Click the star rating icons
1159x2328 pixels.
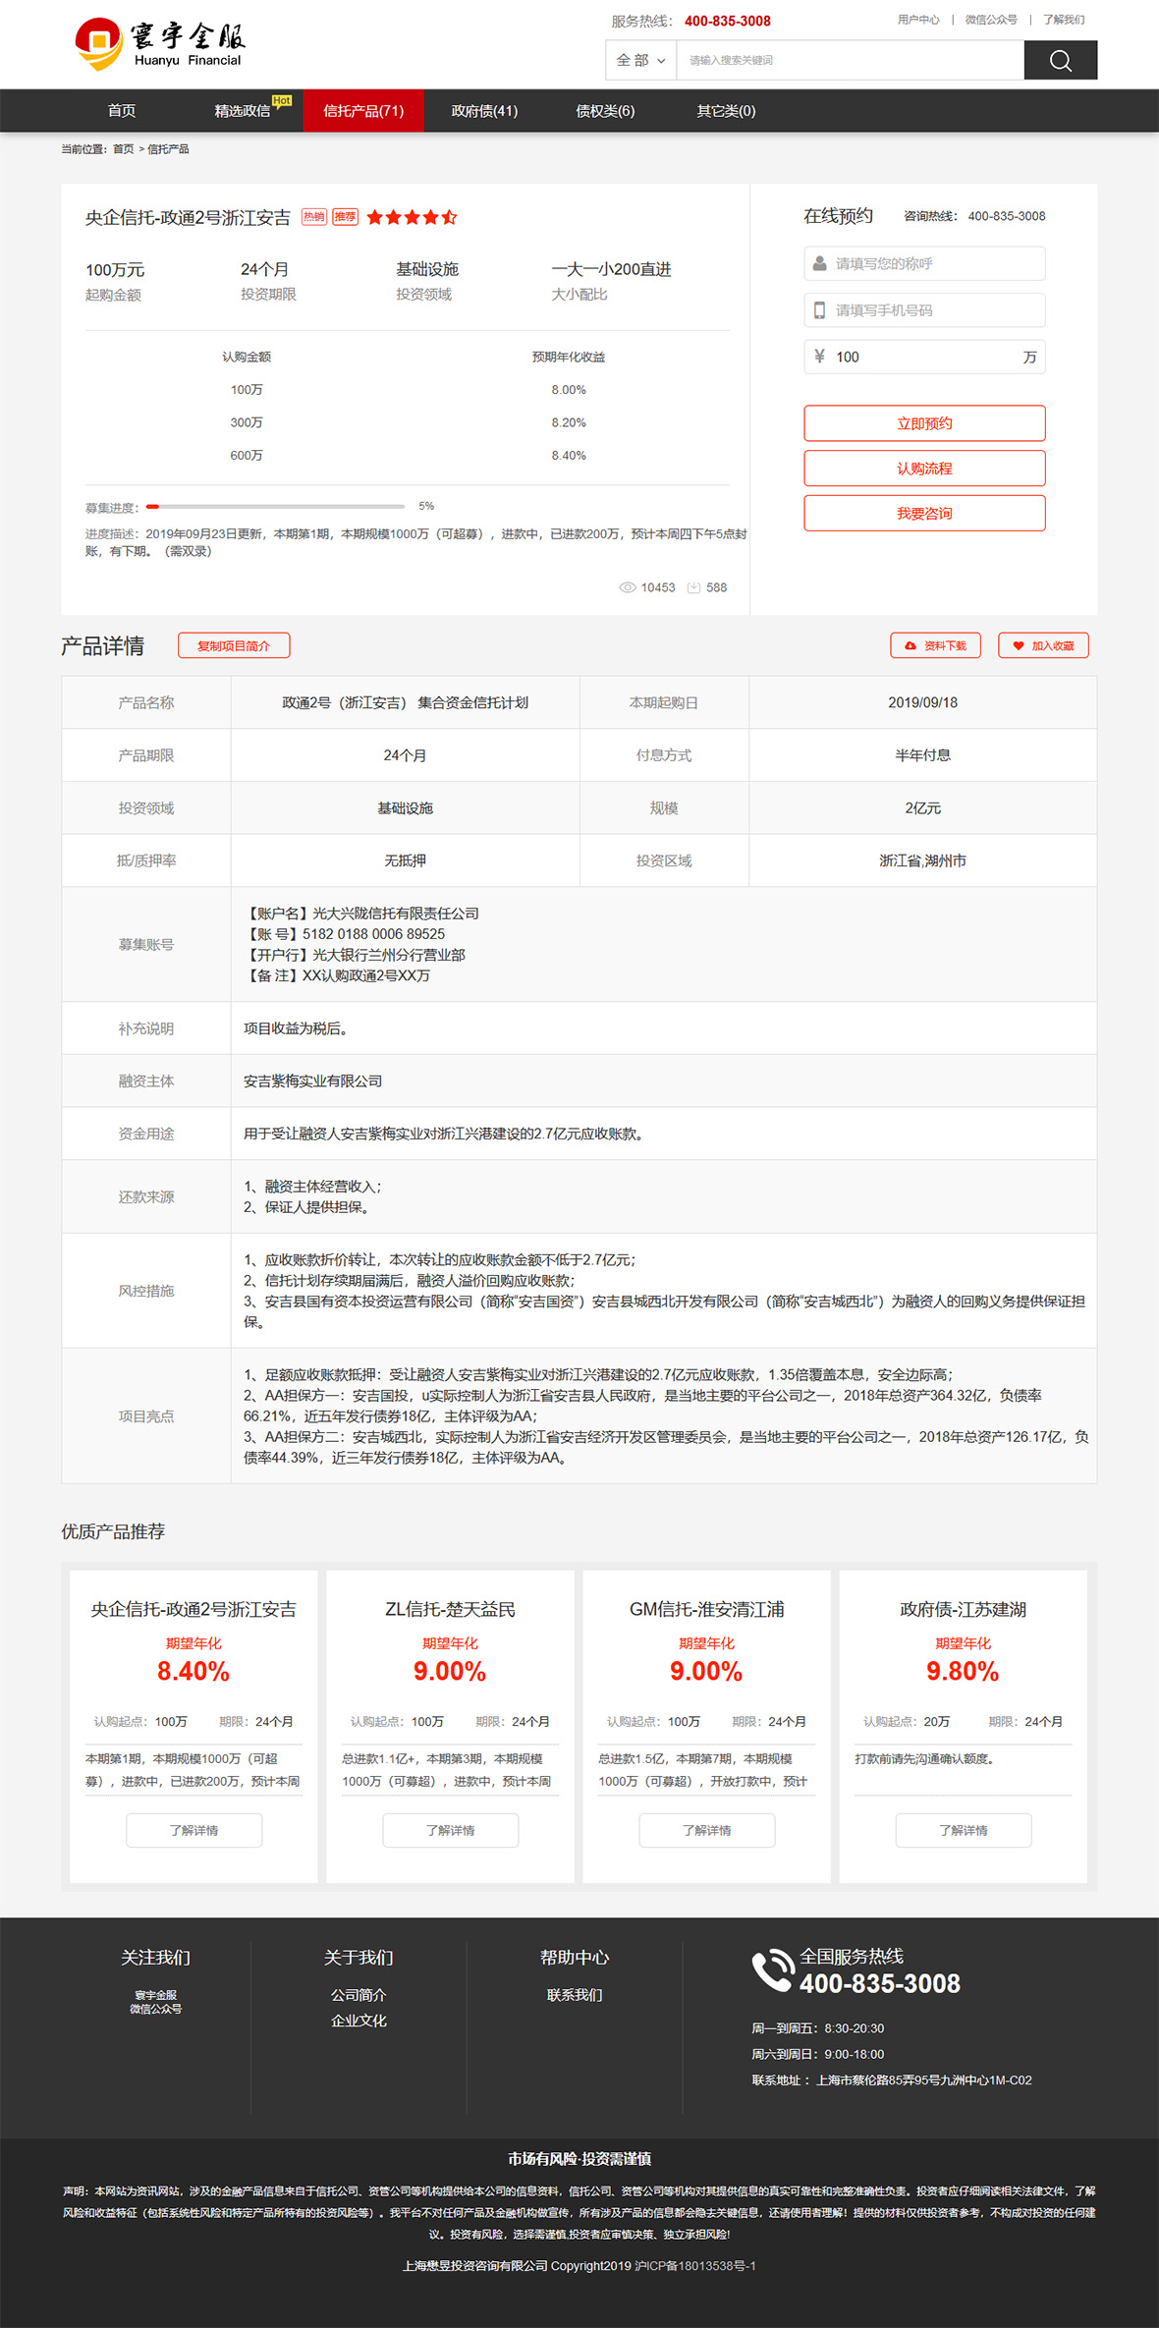pyautogui.click(x=412, y=217)
